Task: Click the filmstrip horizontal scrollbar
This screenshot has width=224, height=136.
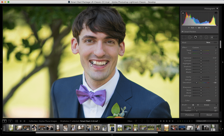Action: (x=97, y=133)
